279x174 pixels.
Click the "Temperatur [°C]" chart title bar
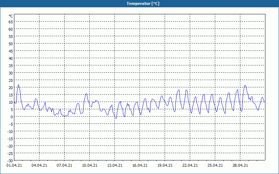[x=139, y=3]
